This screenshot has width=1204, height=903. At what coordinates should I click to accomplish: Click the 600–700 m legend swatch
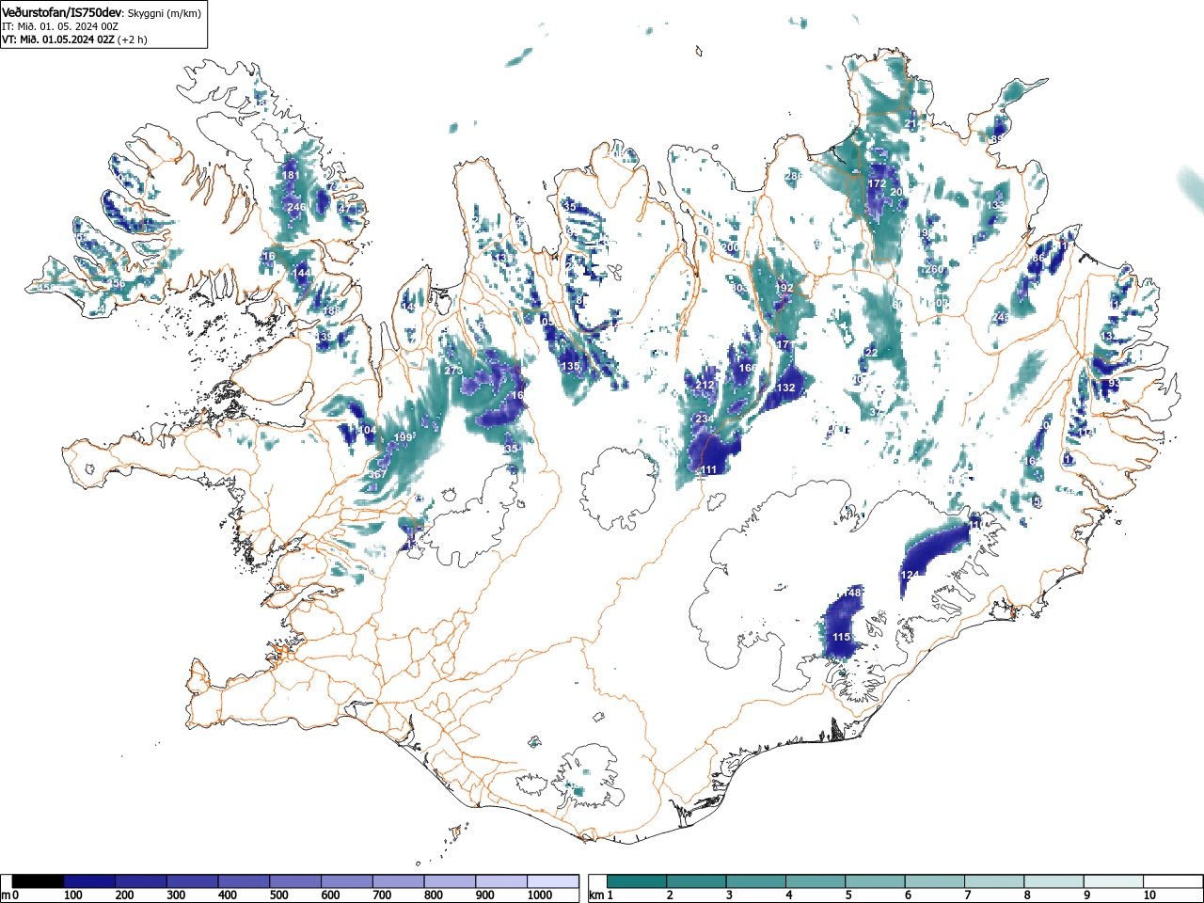coord(346,881)
